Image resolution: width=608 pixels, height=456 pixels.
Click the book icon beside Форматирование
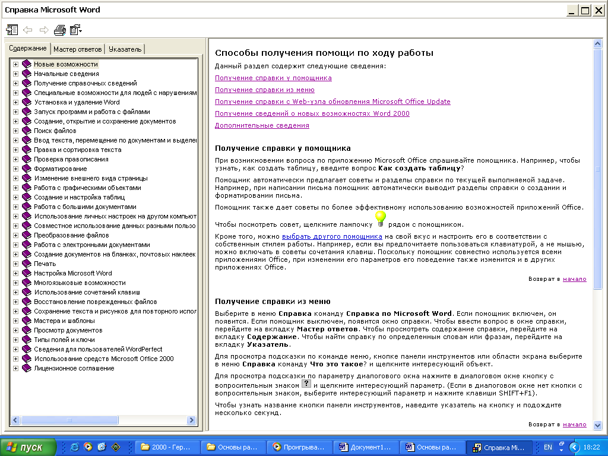pyautogui.click(x=27, y=168)
